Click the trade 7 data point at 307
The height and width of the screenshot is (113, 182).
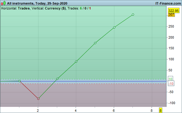click(x=133, y=15)
